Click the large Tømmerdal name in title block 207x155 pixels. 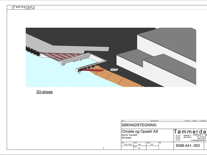(190, 132)
